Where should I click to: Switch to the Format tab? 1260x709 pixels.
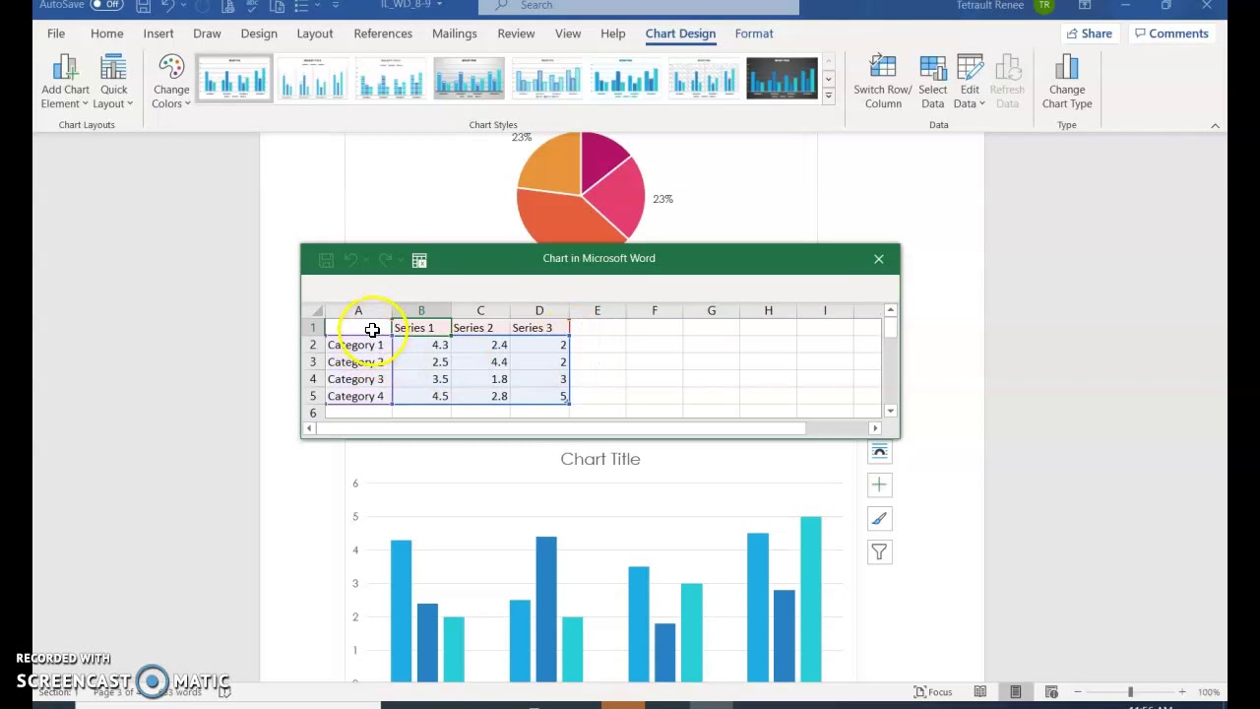coord(754,33)
